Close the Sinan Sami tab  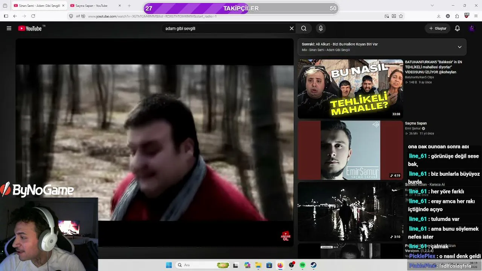[63, 6]
